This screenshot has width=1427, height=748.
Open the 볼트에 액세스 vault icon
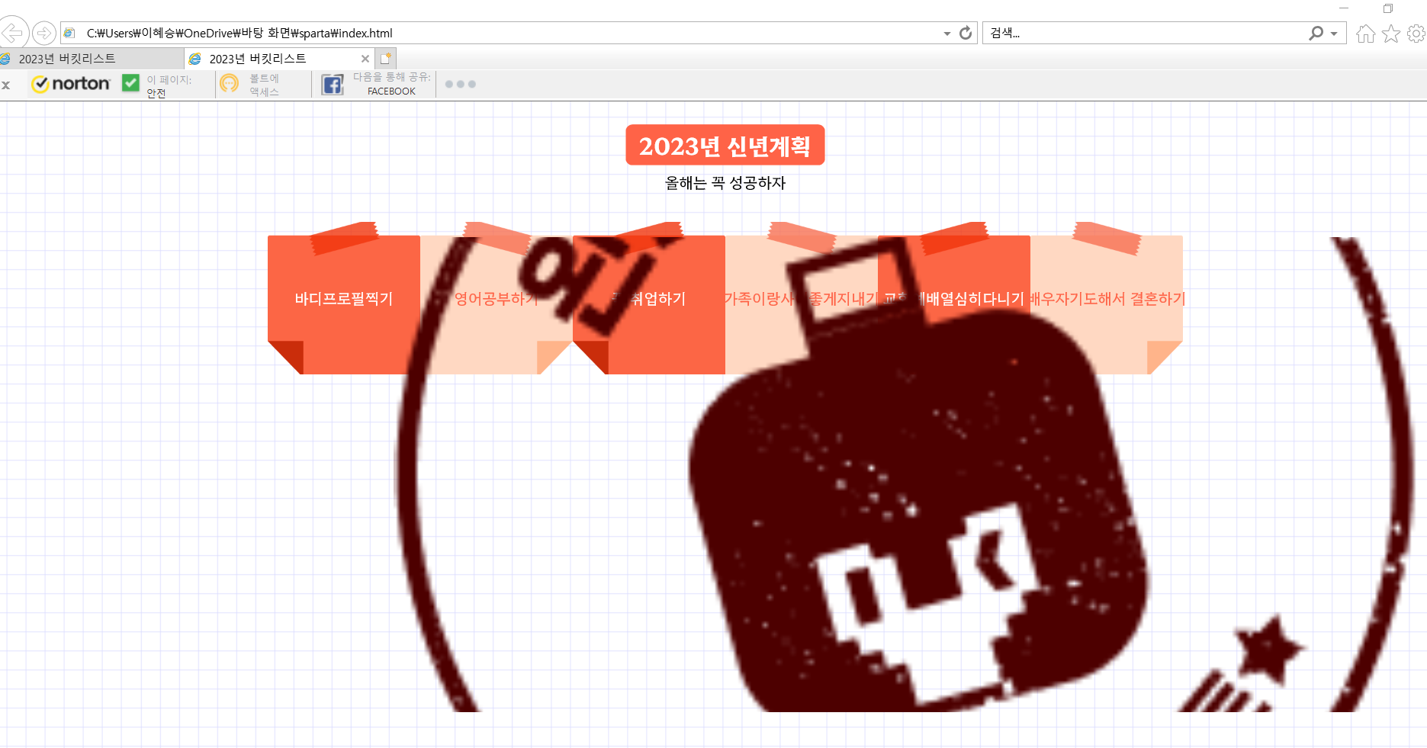[229, 83]
